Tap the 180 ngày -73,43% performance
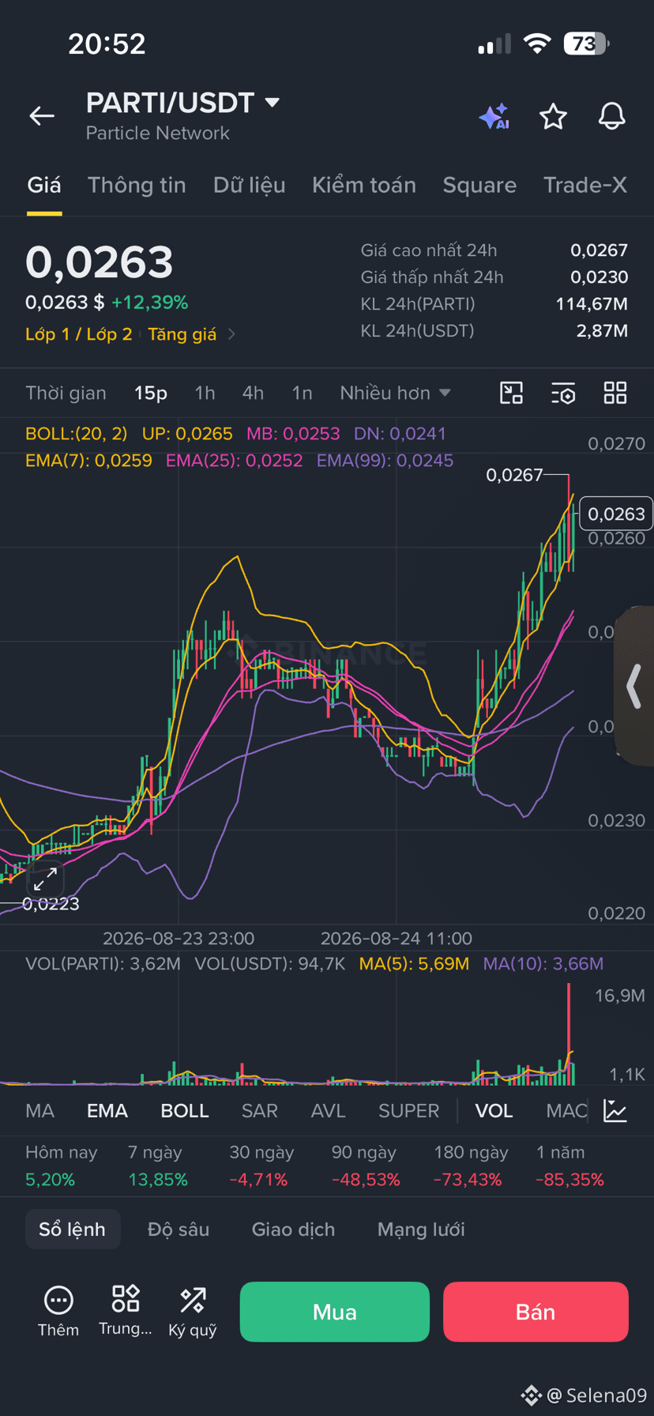This screenshot has width=654, height=1416. (471, 1166)
